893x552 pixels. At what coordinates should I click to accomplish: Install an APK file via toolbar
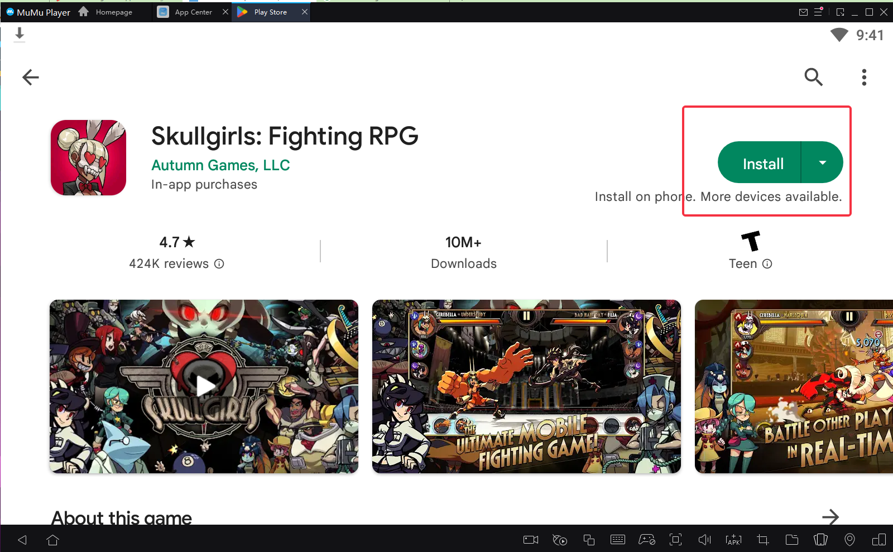click(734, 540)
